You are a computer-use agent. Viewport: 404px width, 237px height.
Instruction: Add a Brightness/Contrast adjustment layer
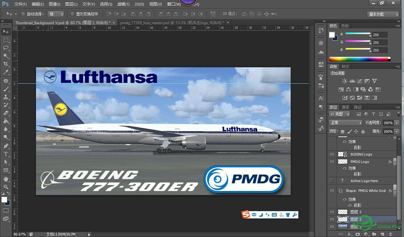pyautogui.click(x=344, y=81)
